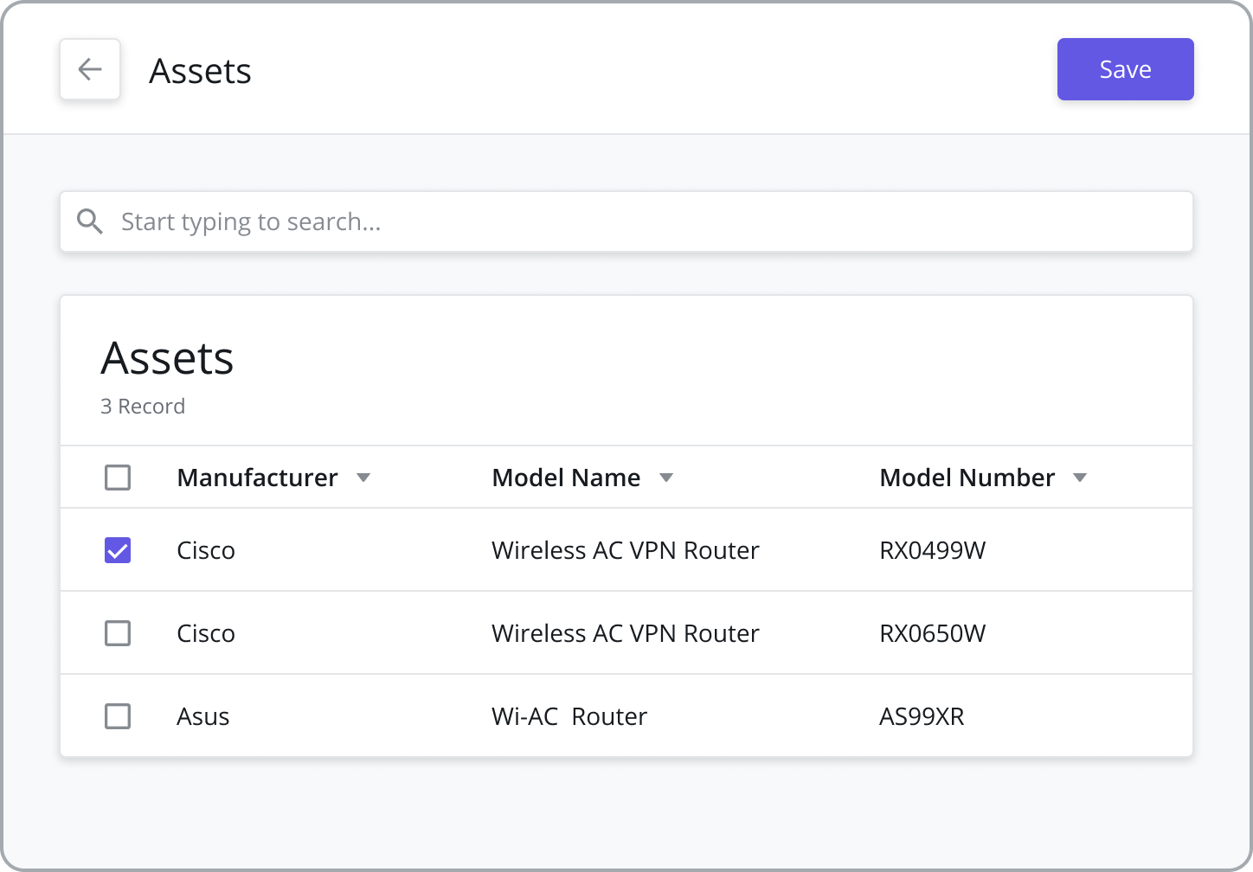Click the Asus manufacturer cell
The image size is (1253, 872).
click(x=203, y=716)
